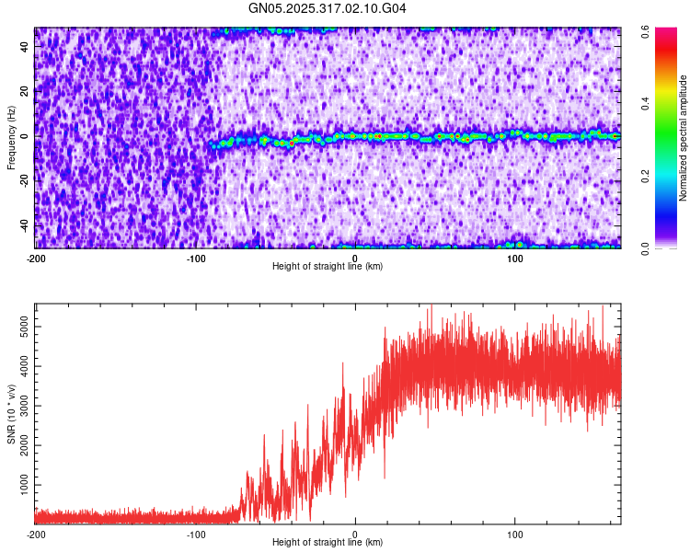This screenshot has height=552, width=690.
Task: Click the -200 x-axis tick under the SNR plot
Action: point(36,534)
